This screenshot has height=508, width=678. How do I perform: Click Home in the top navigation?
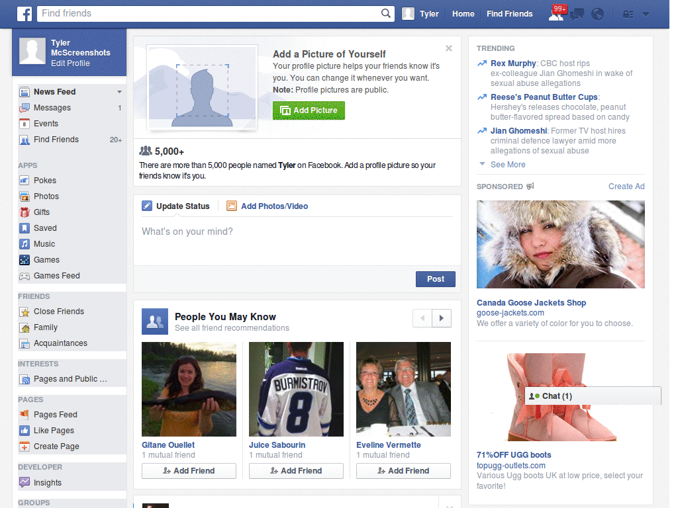point(463,14)
